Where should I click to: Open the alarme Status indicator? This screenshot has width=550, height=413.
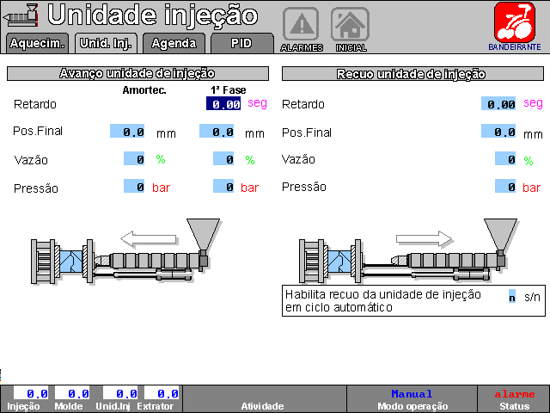514,399
